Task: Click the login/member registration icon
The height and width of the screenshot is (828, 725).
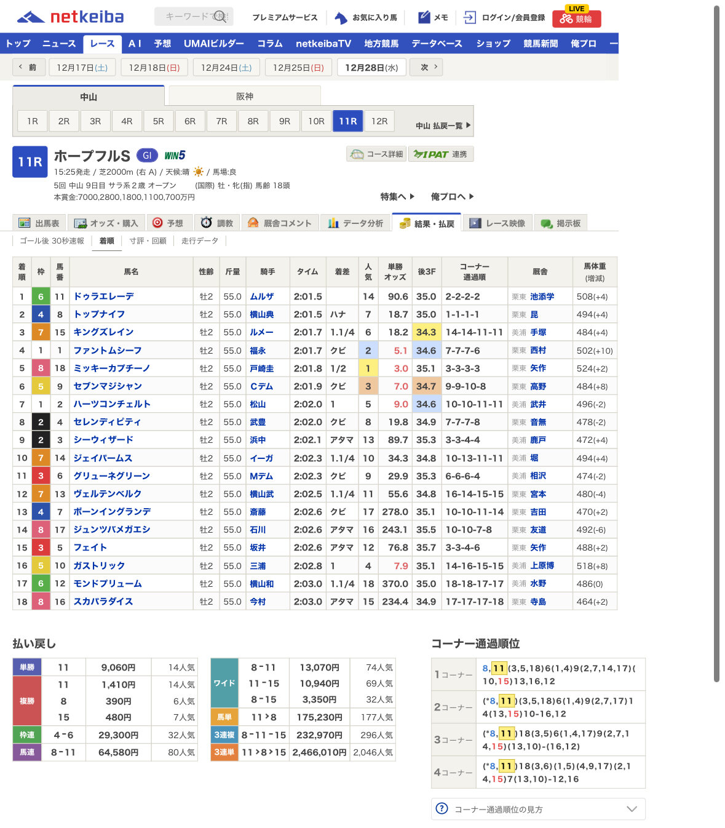Action: (470, 17)
